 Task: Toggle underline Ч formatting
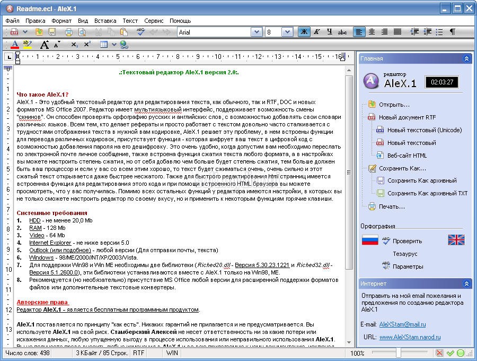(x=330, y=32)
